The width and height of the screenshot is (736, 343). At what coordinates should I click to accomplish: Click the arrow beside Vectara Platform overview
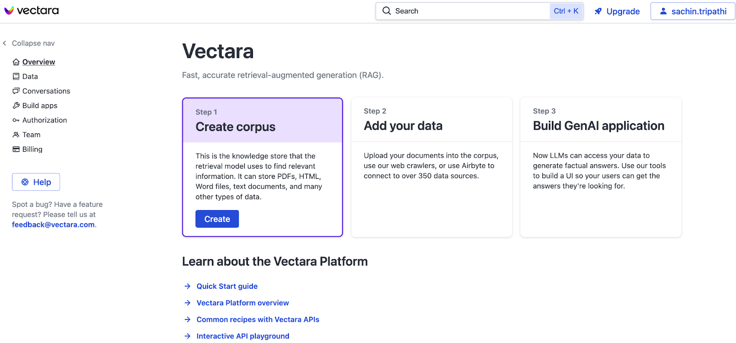[x=188, y=303]
